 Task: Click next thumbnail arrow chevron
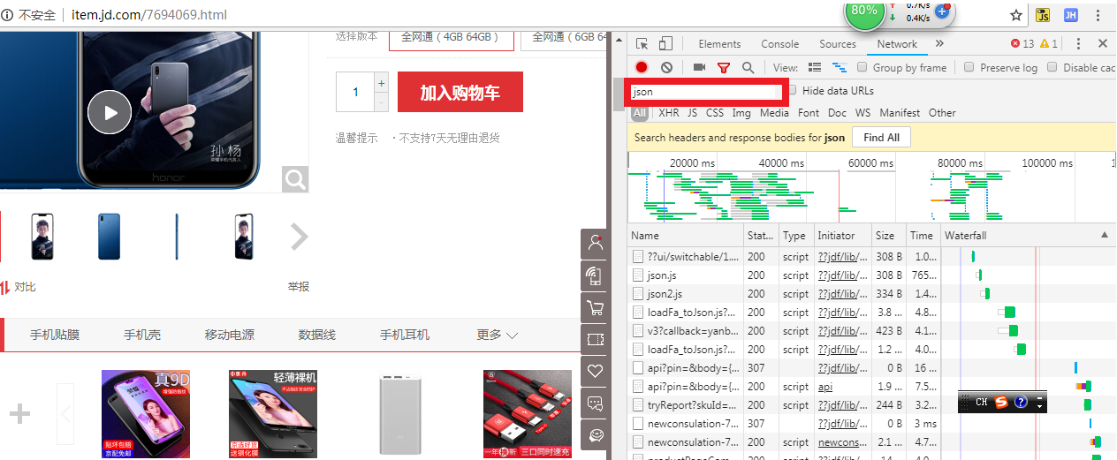click(x=300, y=237)
